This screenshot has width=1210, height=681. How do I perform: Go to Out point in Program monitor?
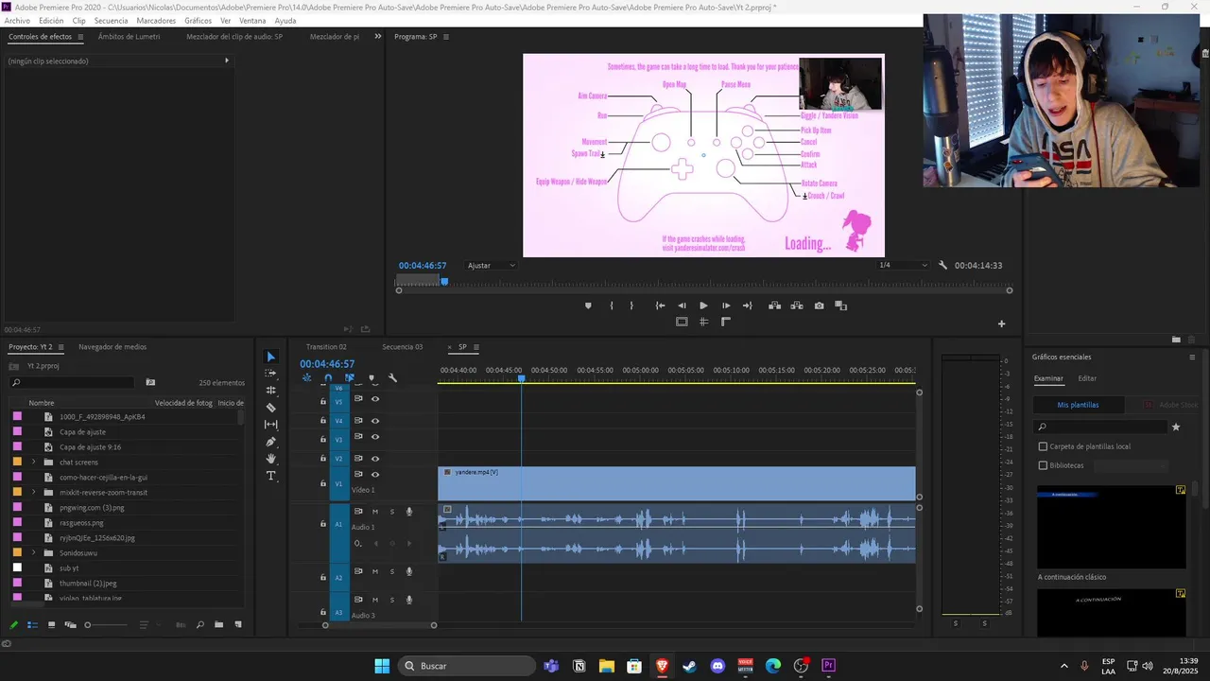pos(748,306)
